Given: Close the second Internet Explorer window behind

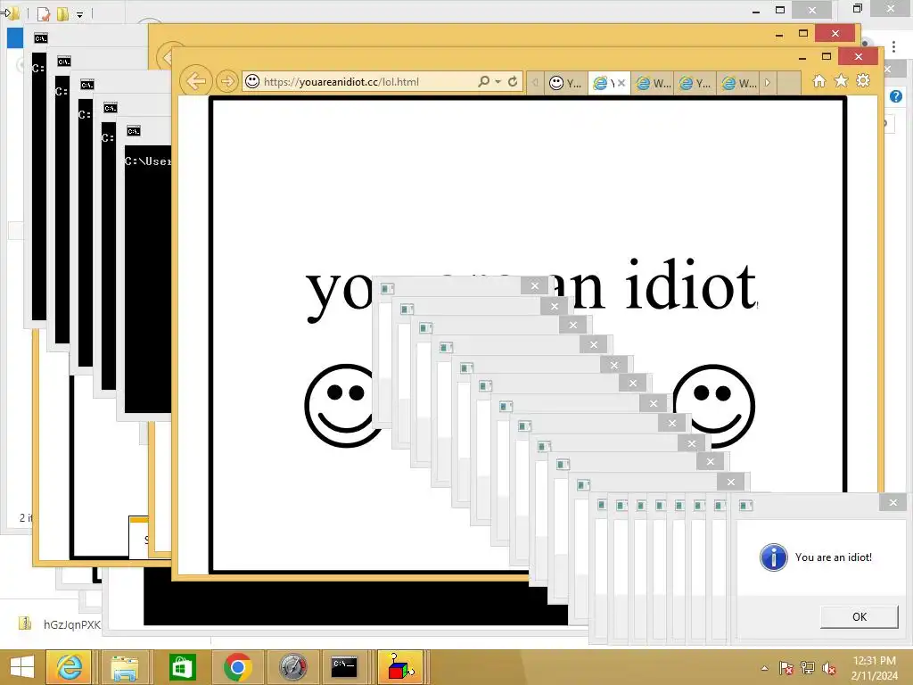Looking at the screenshot, I should pyautogui.click(x=835, y=33).
